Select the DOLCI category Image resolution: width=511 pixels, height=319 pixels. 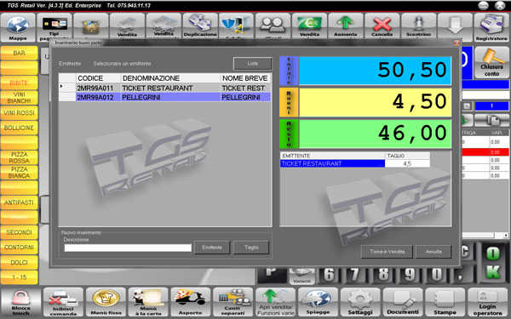coord(19,262)
